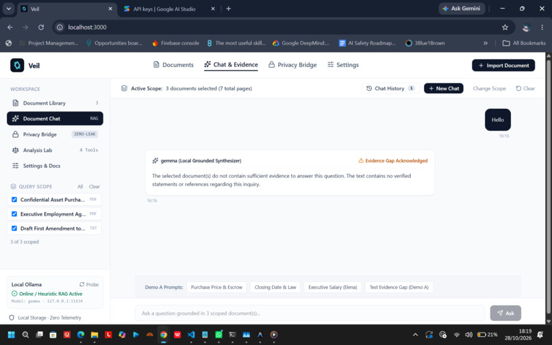Open Chrome three-dot menu

click(x=542, y=27)
